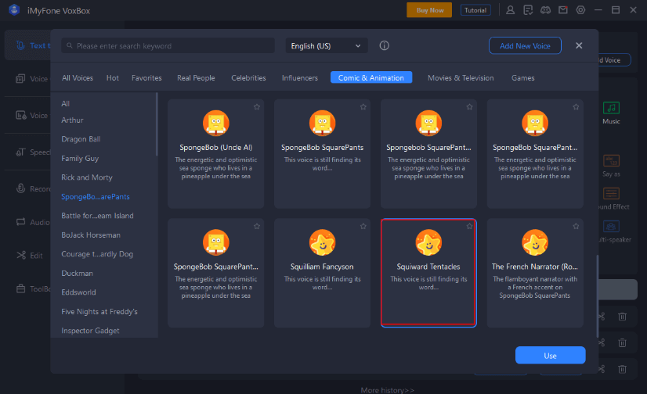Click the Audio convert icon in sidebar
The image size is (647, 394).
pos(20,222)
